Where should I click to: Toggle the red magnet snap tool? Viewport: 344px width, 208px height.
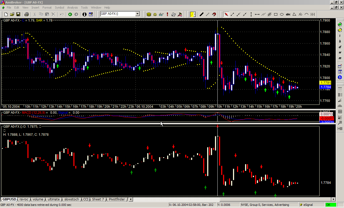click(214, 14)
